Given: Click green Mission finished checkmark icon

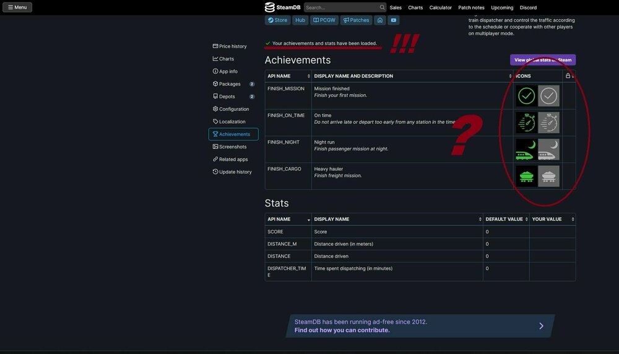Looking at the screenshot, I should click(x=526, y=96).
